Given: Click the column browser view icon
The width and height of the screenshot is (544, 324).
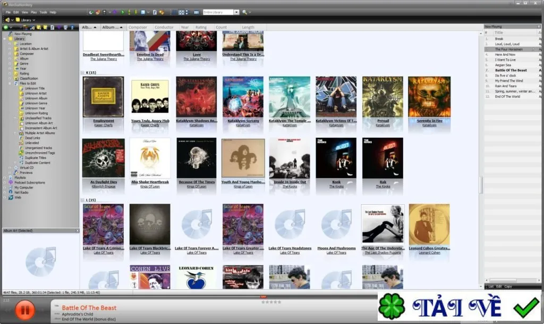Looking at the screenshot, I should 197,12.
